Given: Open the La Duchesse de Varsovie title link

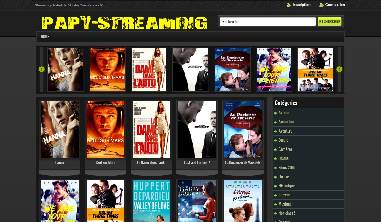Looking at the screenshot, I should pos(243,163).
